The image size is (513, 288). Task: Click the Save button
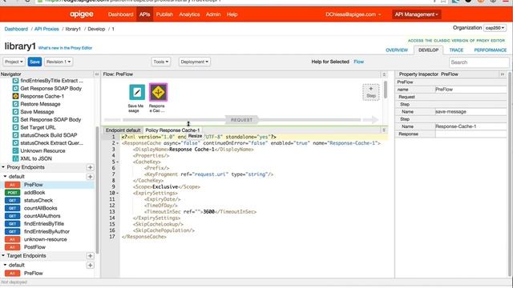(x=34, y=62)
